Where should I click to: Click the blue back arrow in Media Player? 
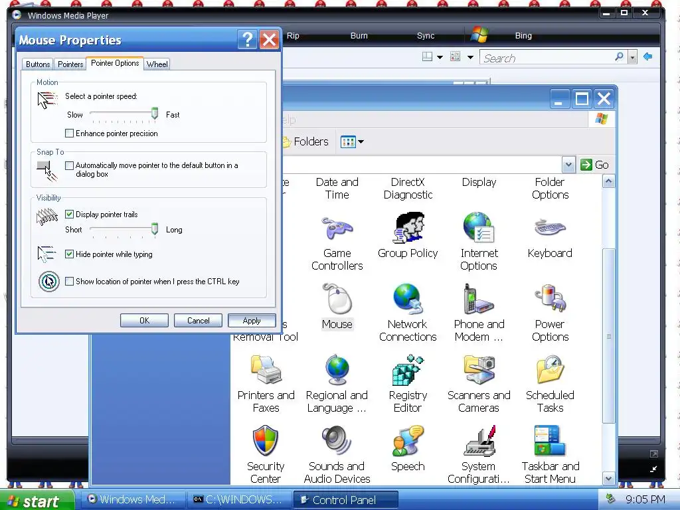click(x=648, y=56)
